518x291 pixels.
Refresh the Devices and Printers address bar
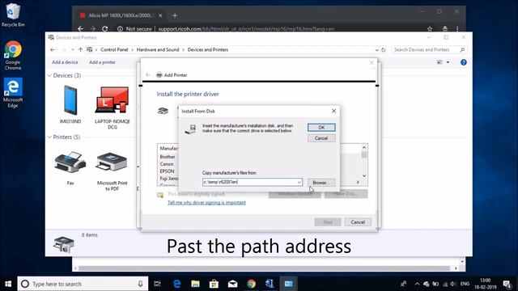coord(383,50)
